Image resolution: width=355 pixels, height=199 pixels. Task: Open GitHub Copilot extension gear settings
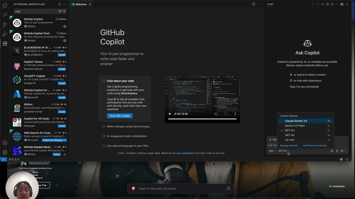click(x=65, y=27)
